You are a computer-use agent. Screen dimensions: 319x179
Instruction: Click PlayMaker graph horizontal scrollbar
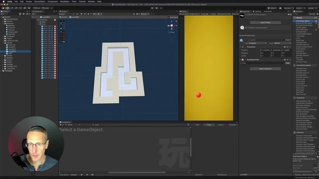(x=137, y=173)
